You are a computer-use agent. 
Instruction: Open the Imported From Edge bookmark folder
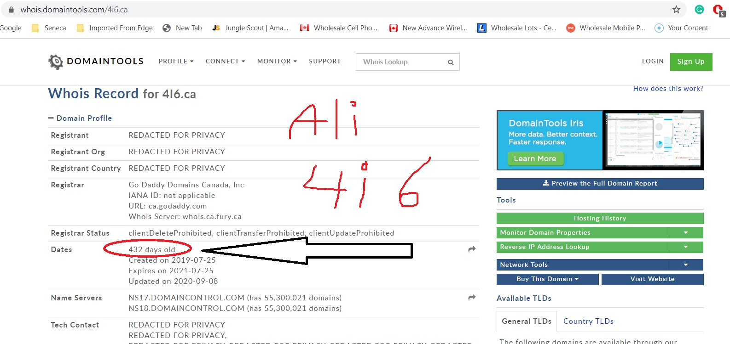coord(115,28)
